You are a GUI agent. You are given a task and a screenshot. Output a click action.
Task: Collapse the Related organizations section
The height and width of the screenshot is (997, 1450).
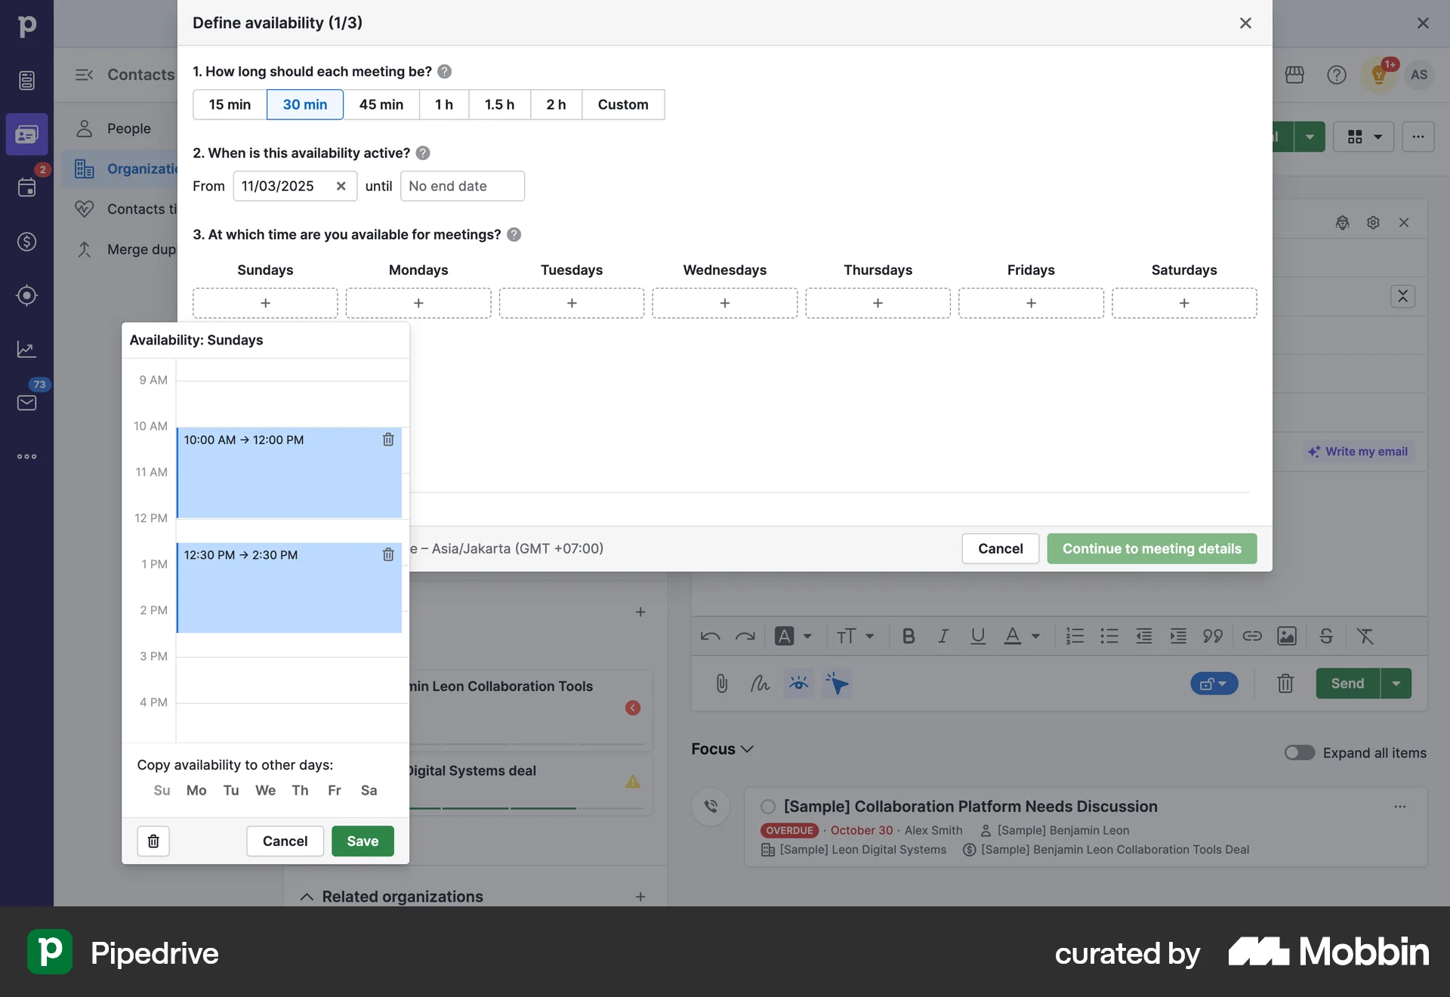point(307,897)
